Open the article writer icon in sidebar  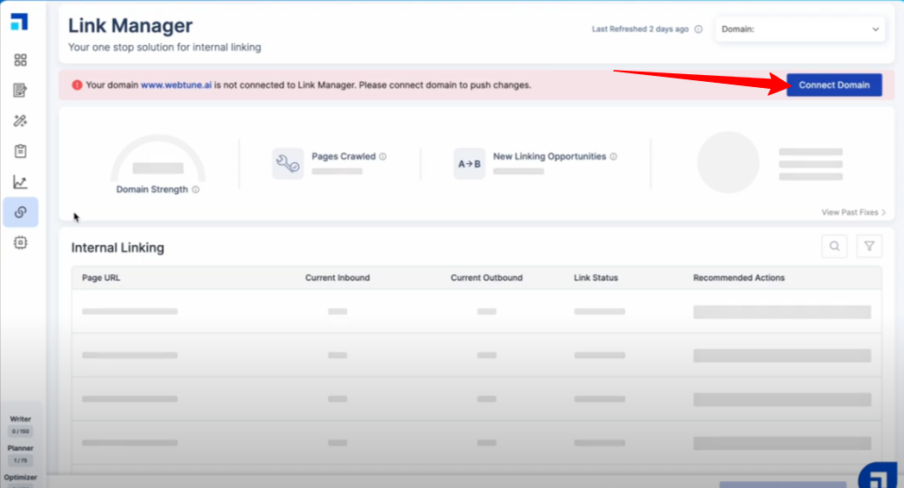(x=21, y=91)
